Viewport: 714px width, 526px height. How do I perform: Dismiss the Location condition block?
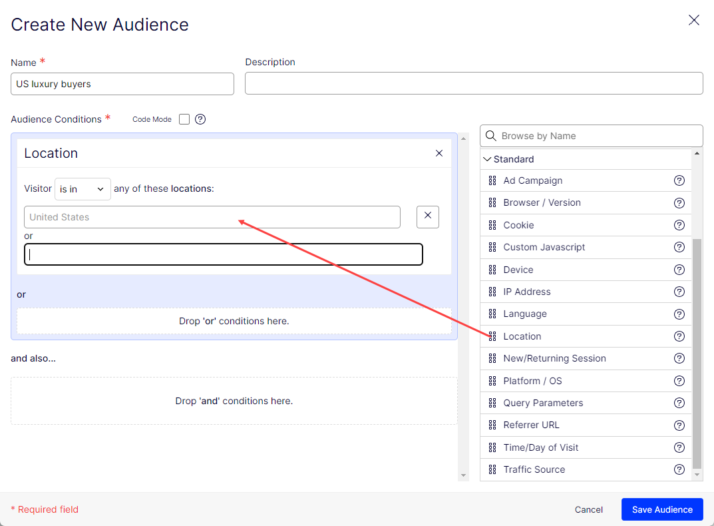click(439, 153)
